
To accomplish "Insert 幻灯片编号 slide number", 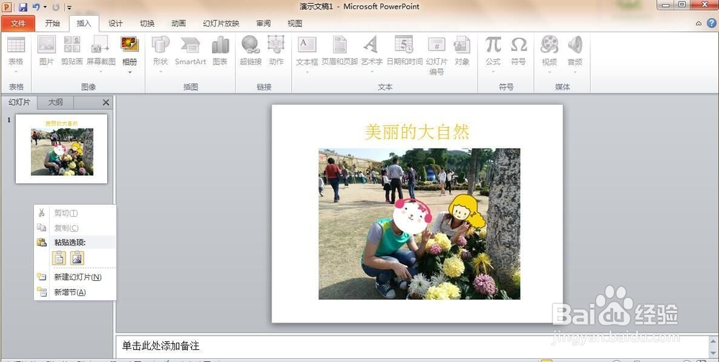I will [x=436, y=55].
